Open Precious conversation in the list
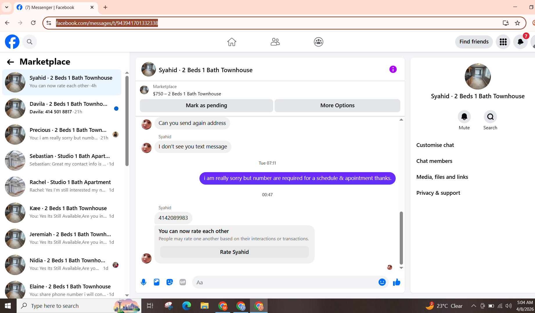The image size is (535, 313). coord(62,134)
